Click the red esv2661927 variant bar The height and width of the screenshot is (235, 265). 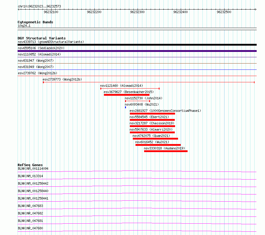(x=152, y=114)
